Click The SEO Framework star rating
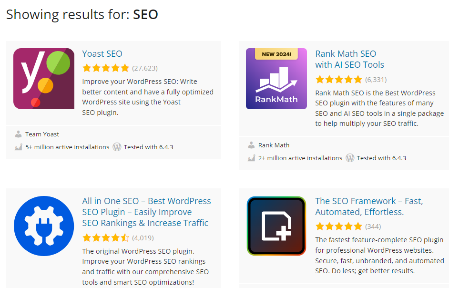The width and height of the screenshot is (449, 288). click(338, 226)
